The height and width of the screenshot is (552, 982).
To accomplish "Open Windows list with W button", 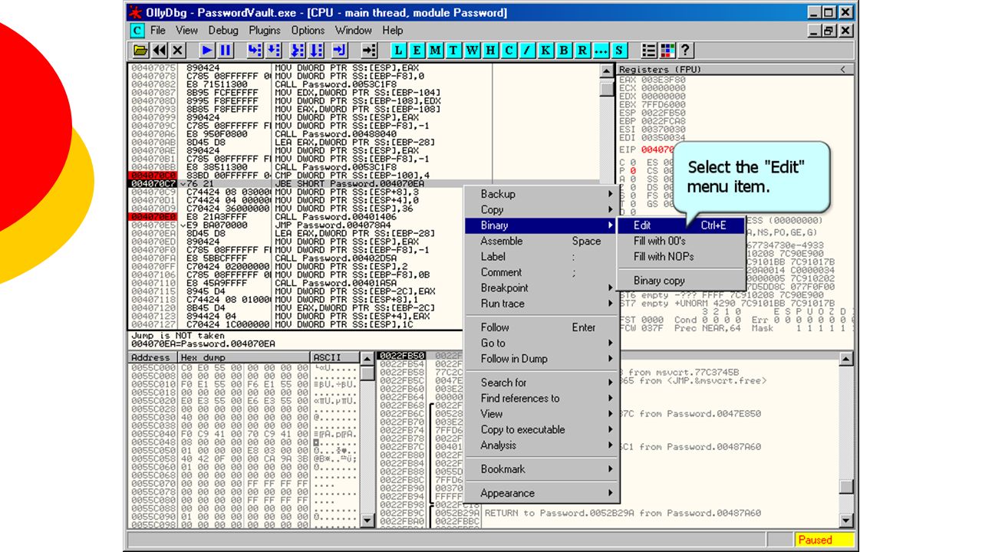I will point(473,51).
